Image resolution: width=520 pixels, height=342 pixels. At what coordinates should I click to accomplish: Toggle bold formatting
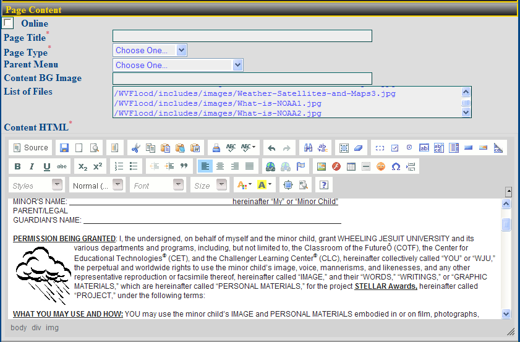point(17,166)
